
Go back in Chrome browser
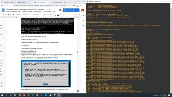coord(2,5)
